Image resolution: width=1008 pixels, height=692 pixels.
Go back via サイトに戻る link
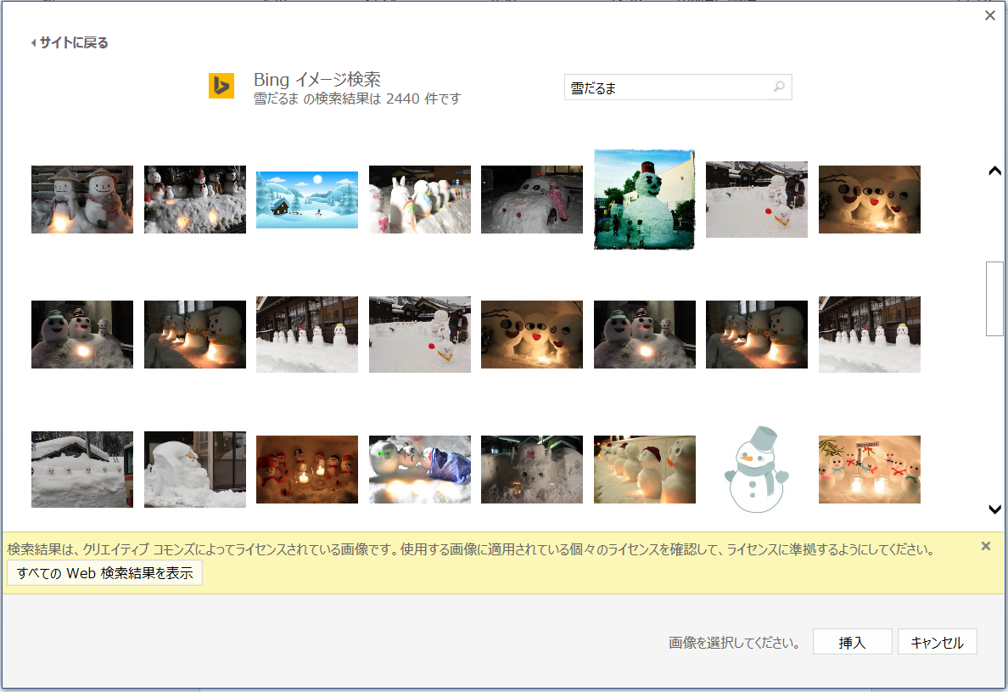click(x=70, y=43)
